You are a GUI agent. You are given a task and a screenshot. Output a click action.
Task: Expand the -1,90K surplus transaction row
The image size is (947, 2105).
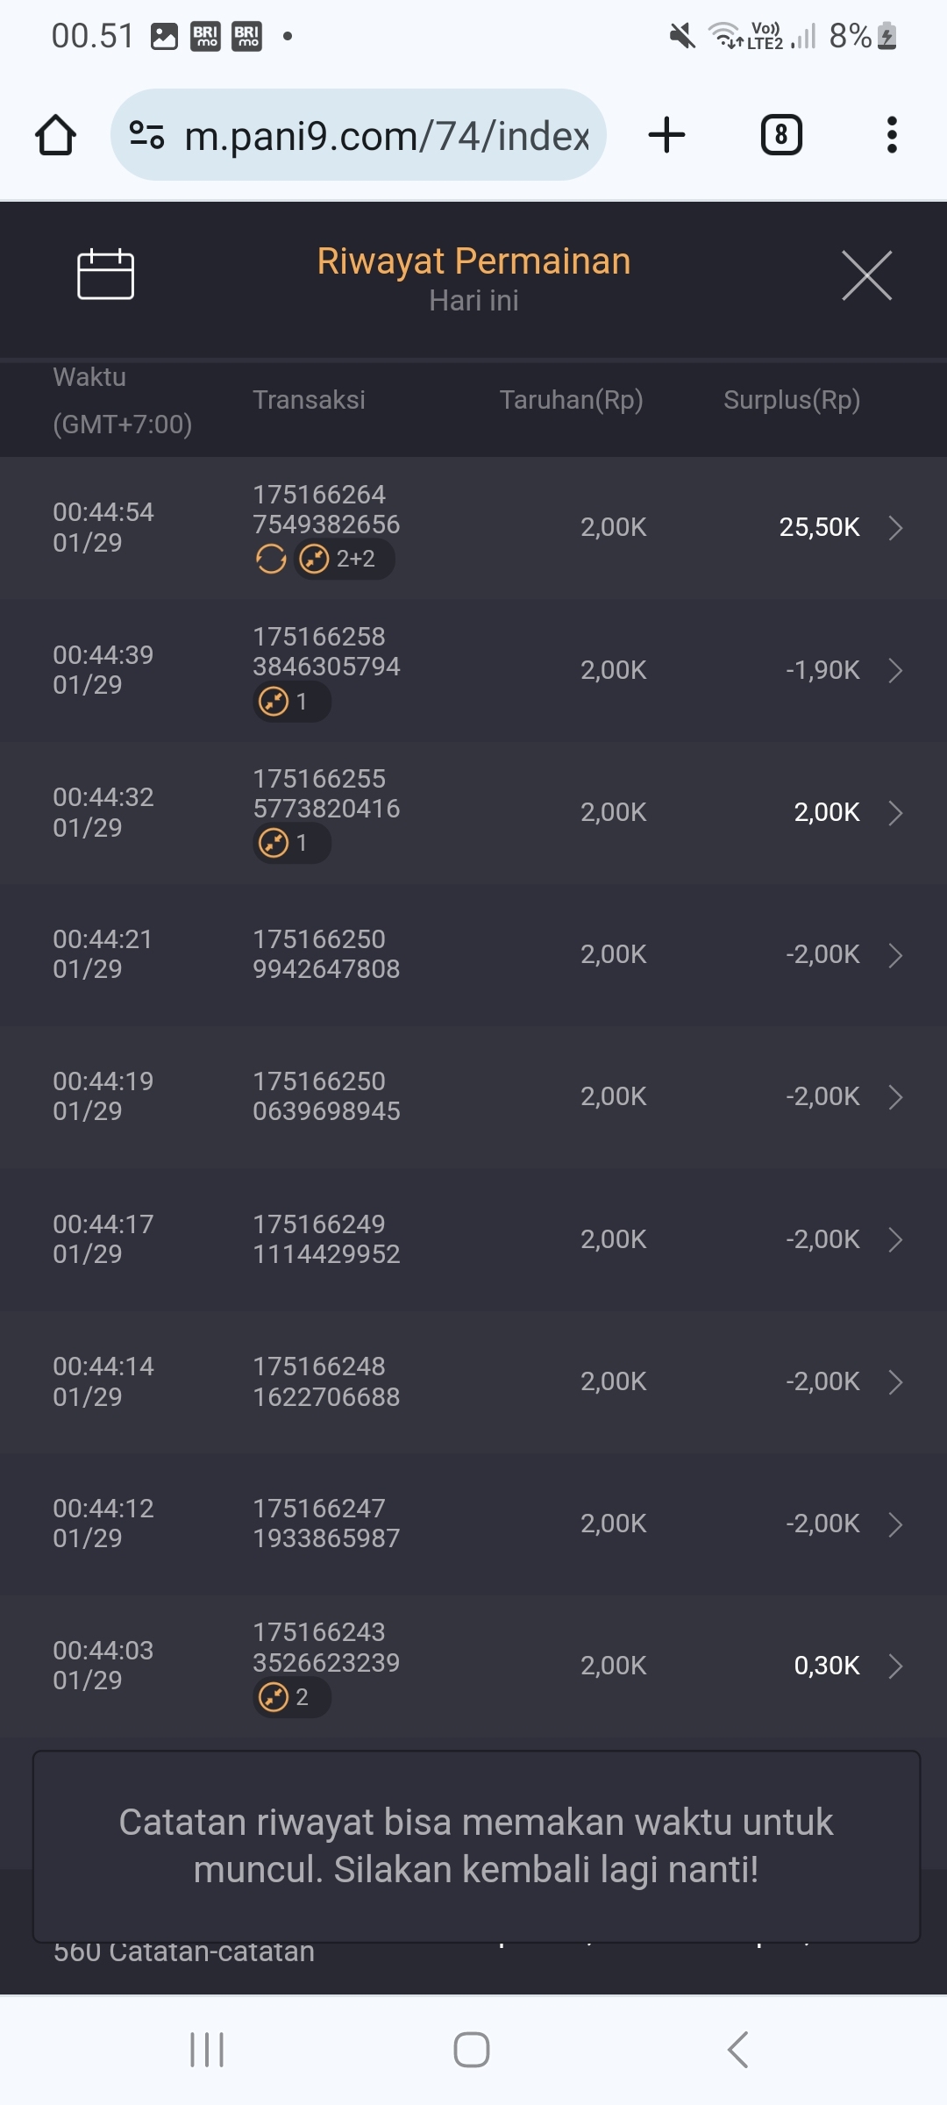[895, 671]
